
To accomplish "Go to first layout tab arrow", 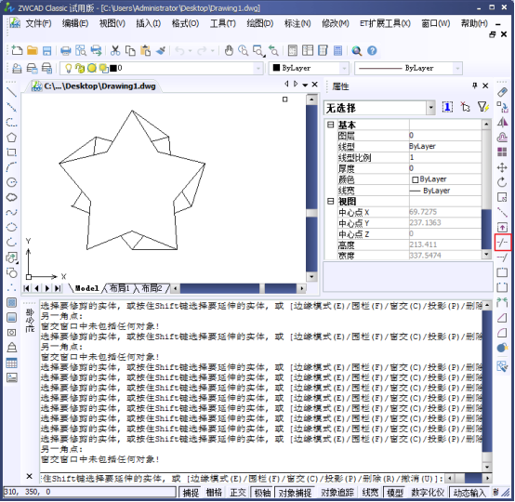I will (x=27, y=288).
